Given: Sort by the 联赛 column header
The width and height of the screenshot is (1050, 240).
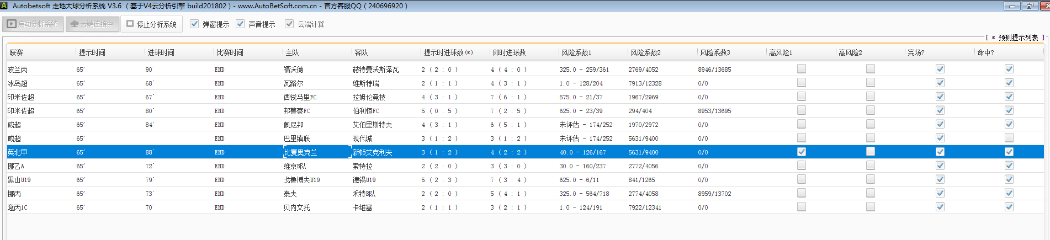Looking at the screenshot, I should [x=17, y=52].
